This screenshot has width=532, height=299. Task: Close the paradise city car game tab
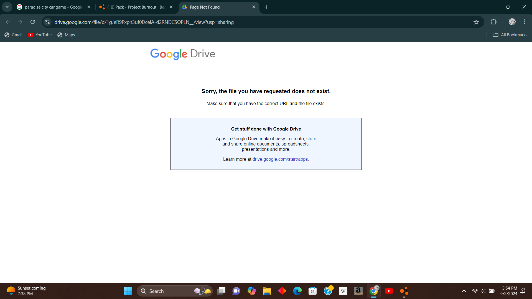point(89,7)
